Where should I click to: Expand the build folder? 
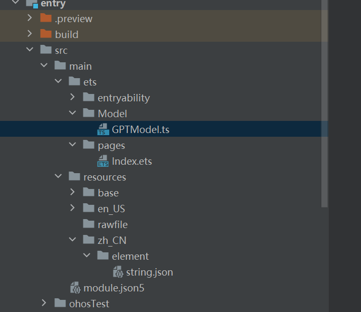pos(30,34)
